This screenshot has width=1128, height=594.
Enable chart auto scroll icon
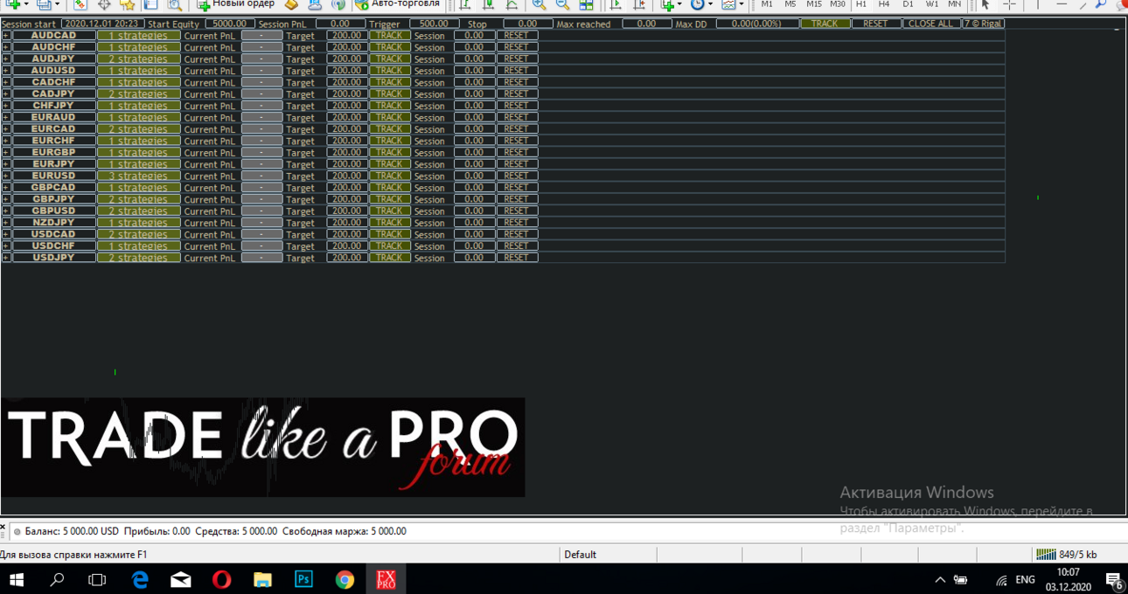pyautogui.click(x=616, y=4)
